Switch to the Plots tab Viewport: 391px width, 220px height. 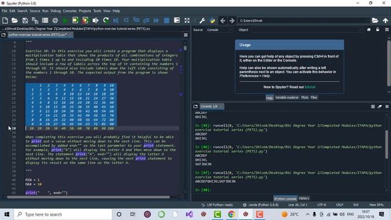point(304,98)
